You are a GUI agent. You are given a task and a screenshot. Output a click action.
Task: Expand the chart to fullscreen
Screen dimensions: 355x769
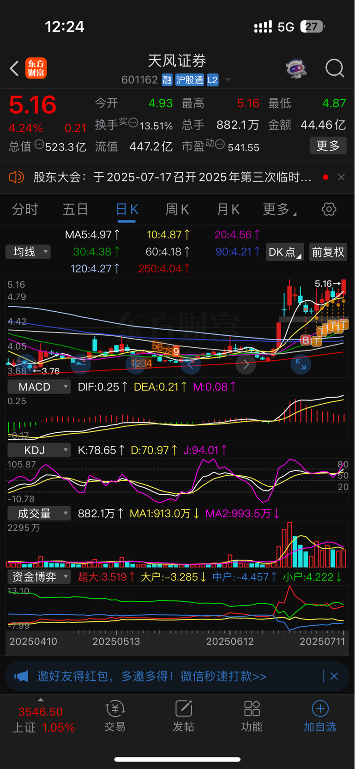click(301, 364)
